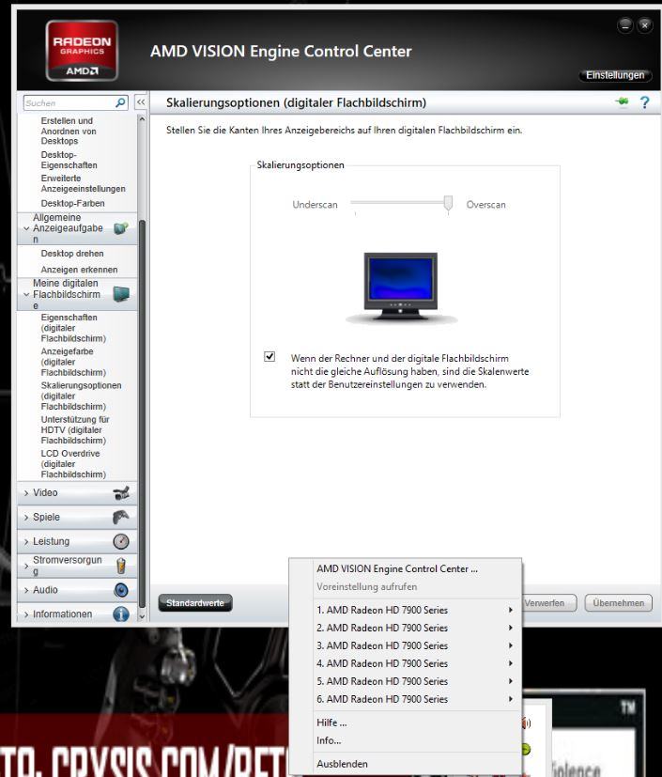Select 5. AMD Radeon HD 7900 Series
Screen dimensions: 662x777
click(x=405, y=681)
